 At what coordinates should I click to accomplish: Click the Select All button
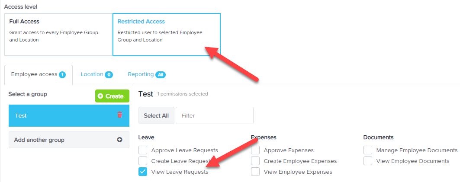pos(156,115)
